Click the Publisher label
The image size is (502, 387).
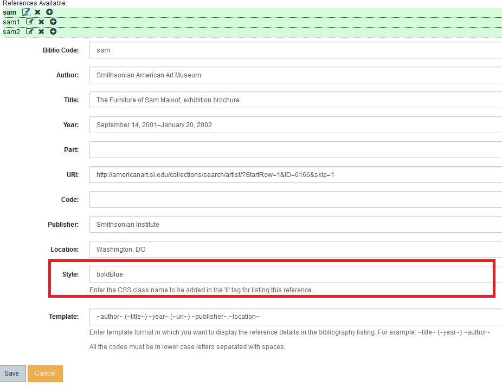coord(63,225)
